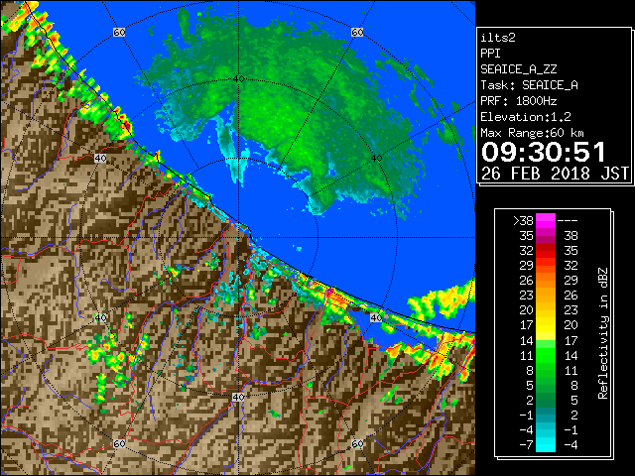Click the 60 ring label near the northwest coast
This screenshot has width=635, height=476.
click(119, 32)
